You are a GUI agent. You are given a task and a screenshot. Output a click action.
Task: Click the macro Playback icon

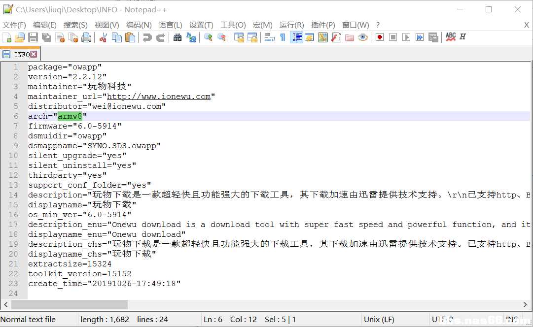click(406, 37)
